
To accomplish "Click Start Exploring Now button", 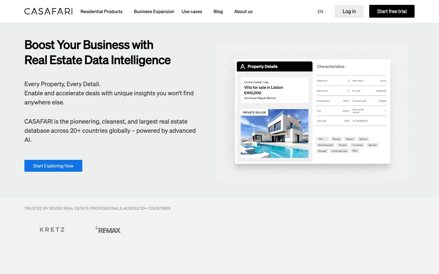I will [53, 166].
